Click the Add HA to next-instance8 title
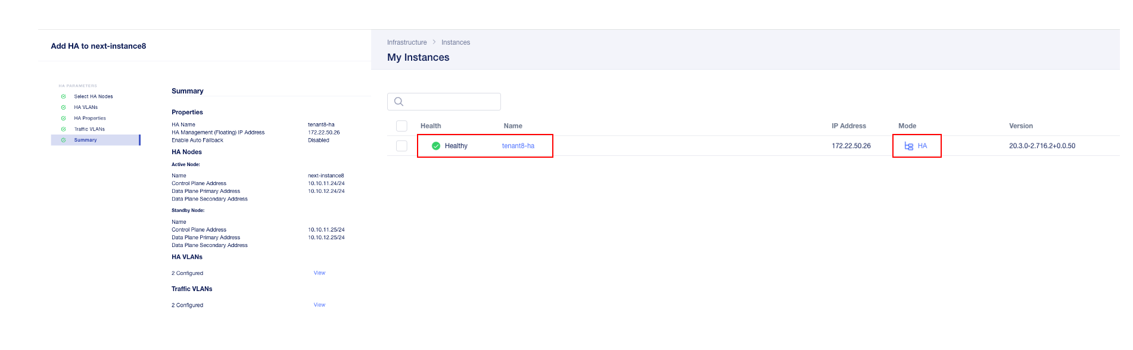The image size is (1133, 350). click(98, 46)
